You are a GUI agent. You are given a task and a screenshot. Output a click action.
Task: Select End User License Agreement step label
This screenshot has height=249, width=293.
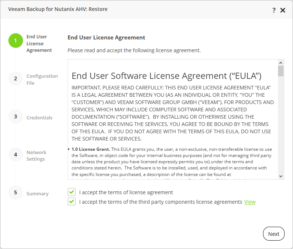tap(39, 43)
